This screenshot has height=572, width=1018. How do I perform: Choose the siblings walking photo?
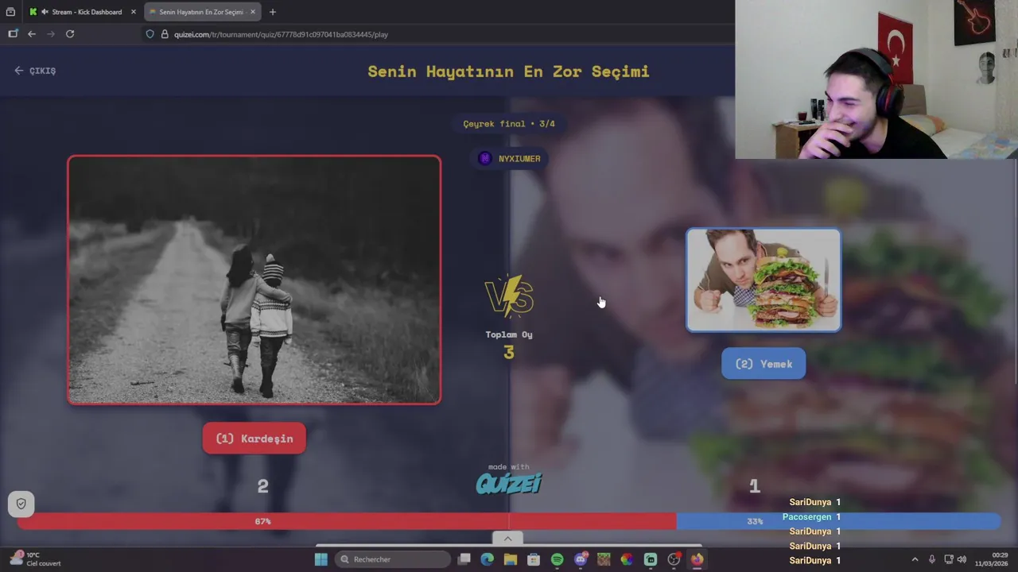pyautogui.click(x=254, y=280)
